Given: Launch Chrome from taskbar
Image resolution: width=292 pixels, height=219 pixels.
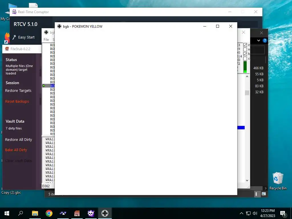Looking at the screenshot, I should coord(49,213).
